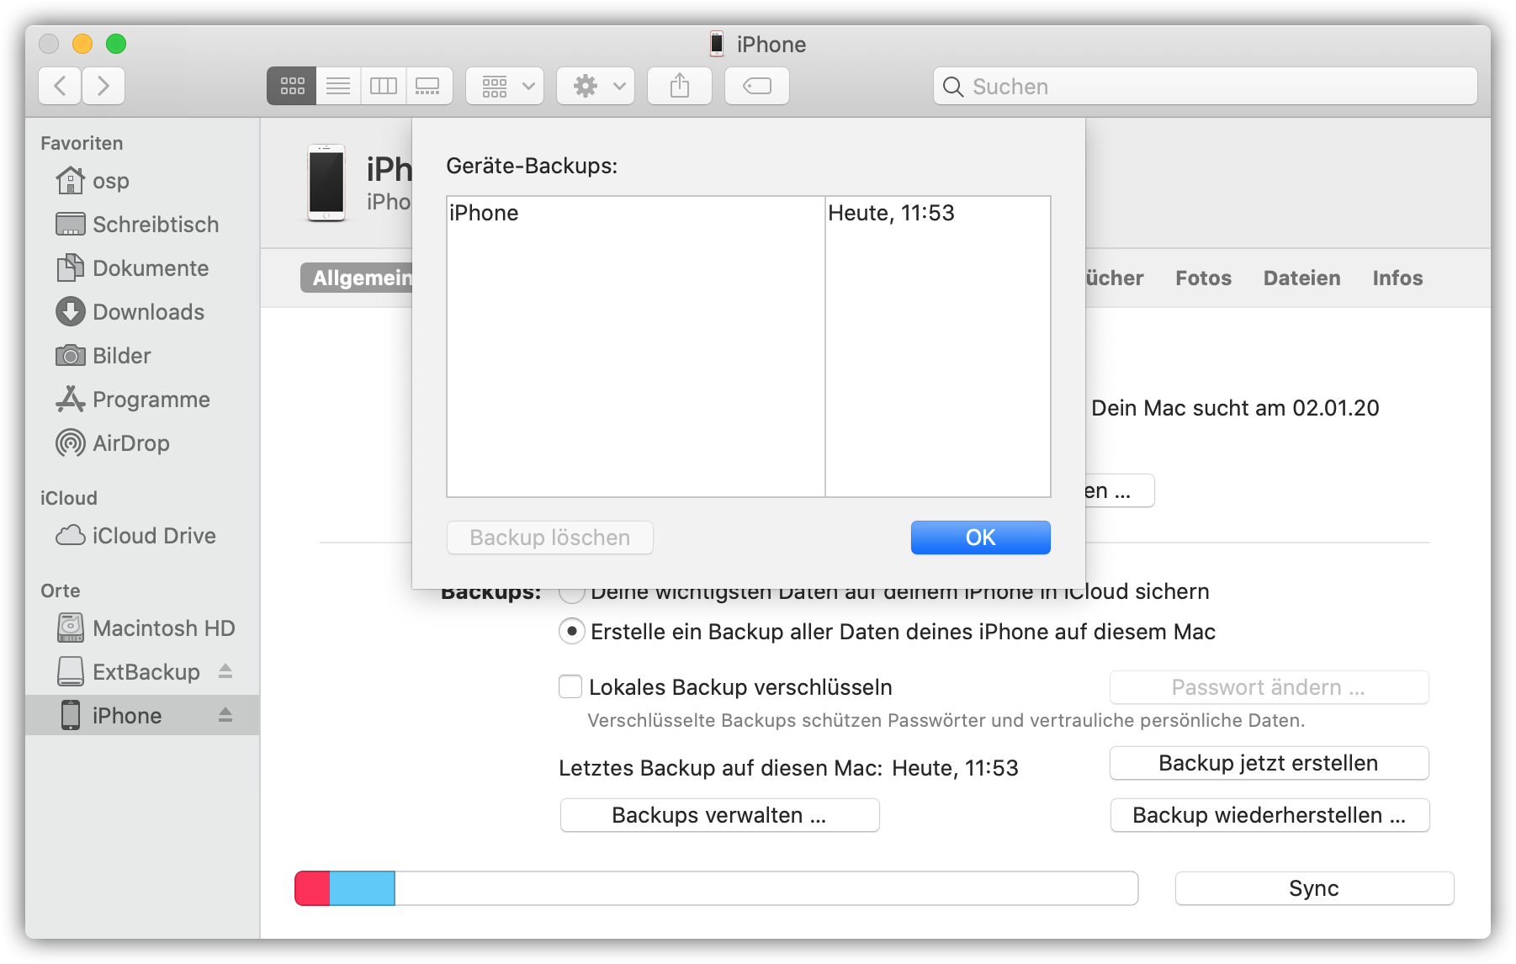Select backup to this Mac radio button
Image resolution: width=1516 pixels, height=964 pixels.
pos(572,631)
